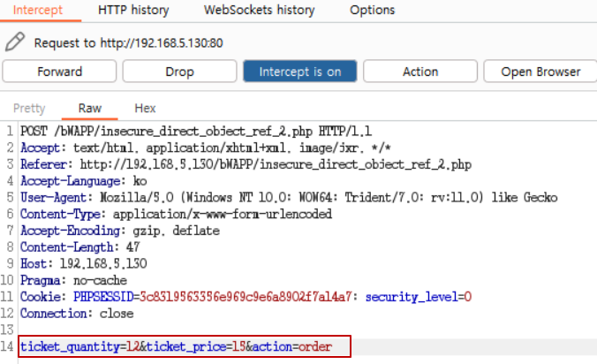Click the User-Agent header line
597x364 pixels.
289,198
